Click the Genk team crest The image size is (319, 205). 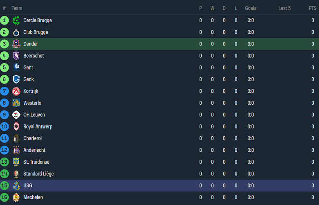[x=16, y=79]
